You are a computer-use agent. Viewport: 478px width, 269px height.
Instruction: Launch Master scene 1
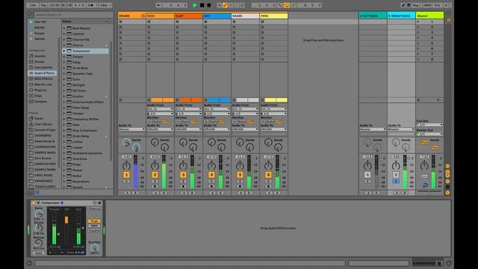tap(418, 22)
